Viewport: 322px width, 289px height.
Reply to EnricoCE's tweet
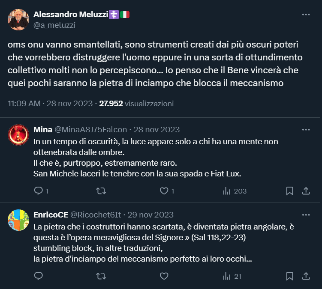tap(38, 276)
